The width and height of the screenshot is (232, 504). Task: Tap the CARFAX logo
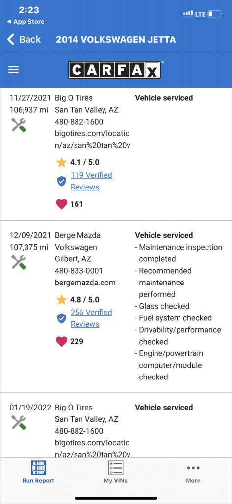114,70
